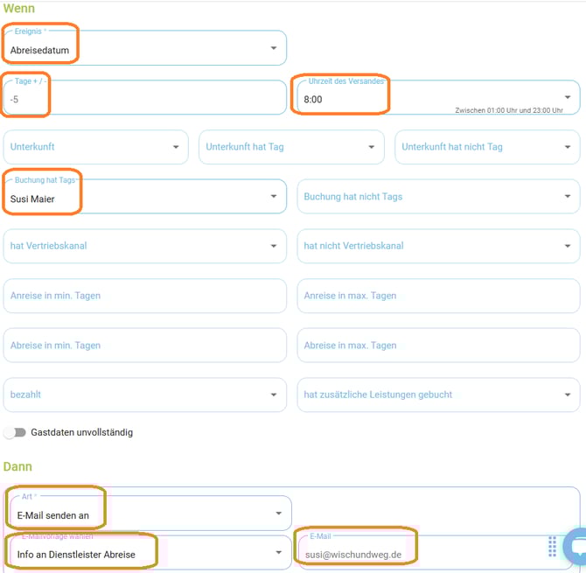The image size is (586, 573).
Task: Toggle the Gastdaten unvollständig switch
Action: coord(15,432)
